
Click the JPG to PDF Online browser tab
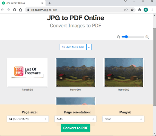click(23, 3)
